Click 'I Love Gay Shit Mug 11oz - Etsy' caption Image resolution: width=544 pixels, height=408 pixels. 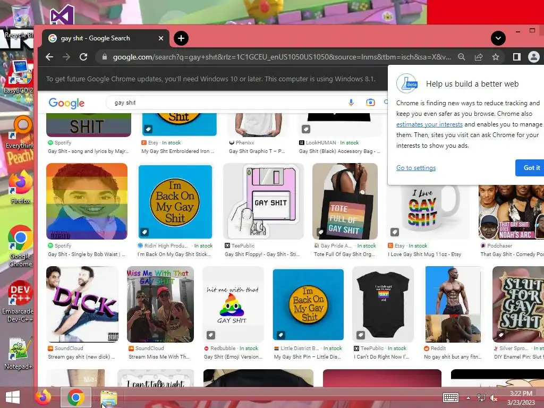[424, 254]
